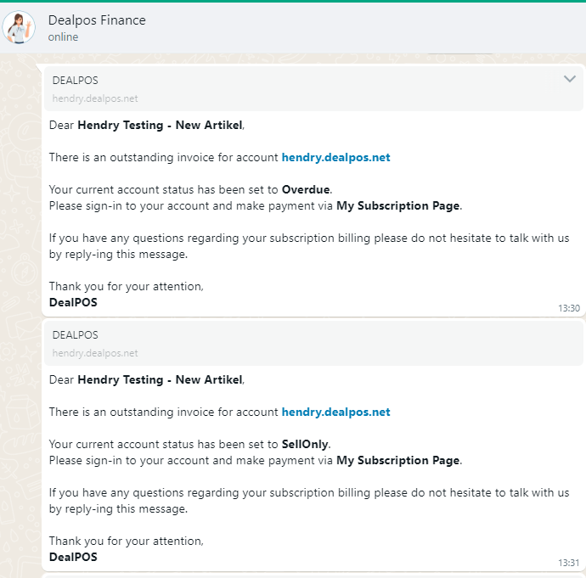The image size is (586, 578).
Task: Click DealPOS signature in 13:31 message
Action: pyautogui.click(x=73, y=557)
